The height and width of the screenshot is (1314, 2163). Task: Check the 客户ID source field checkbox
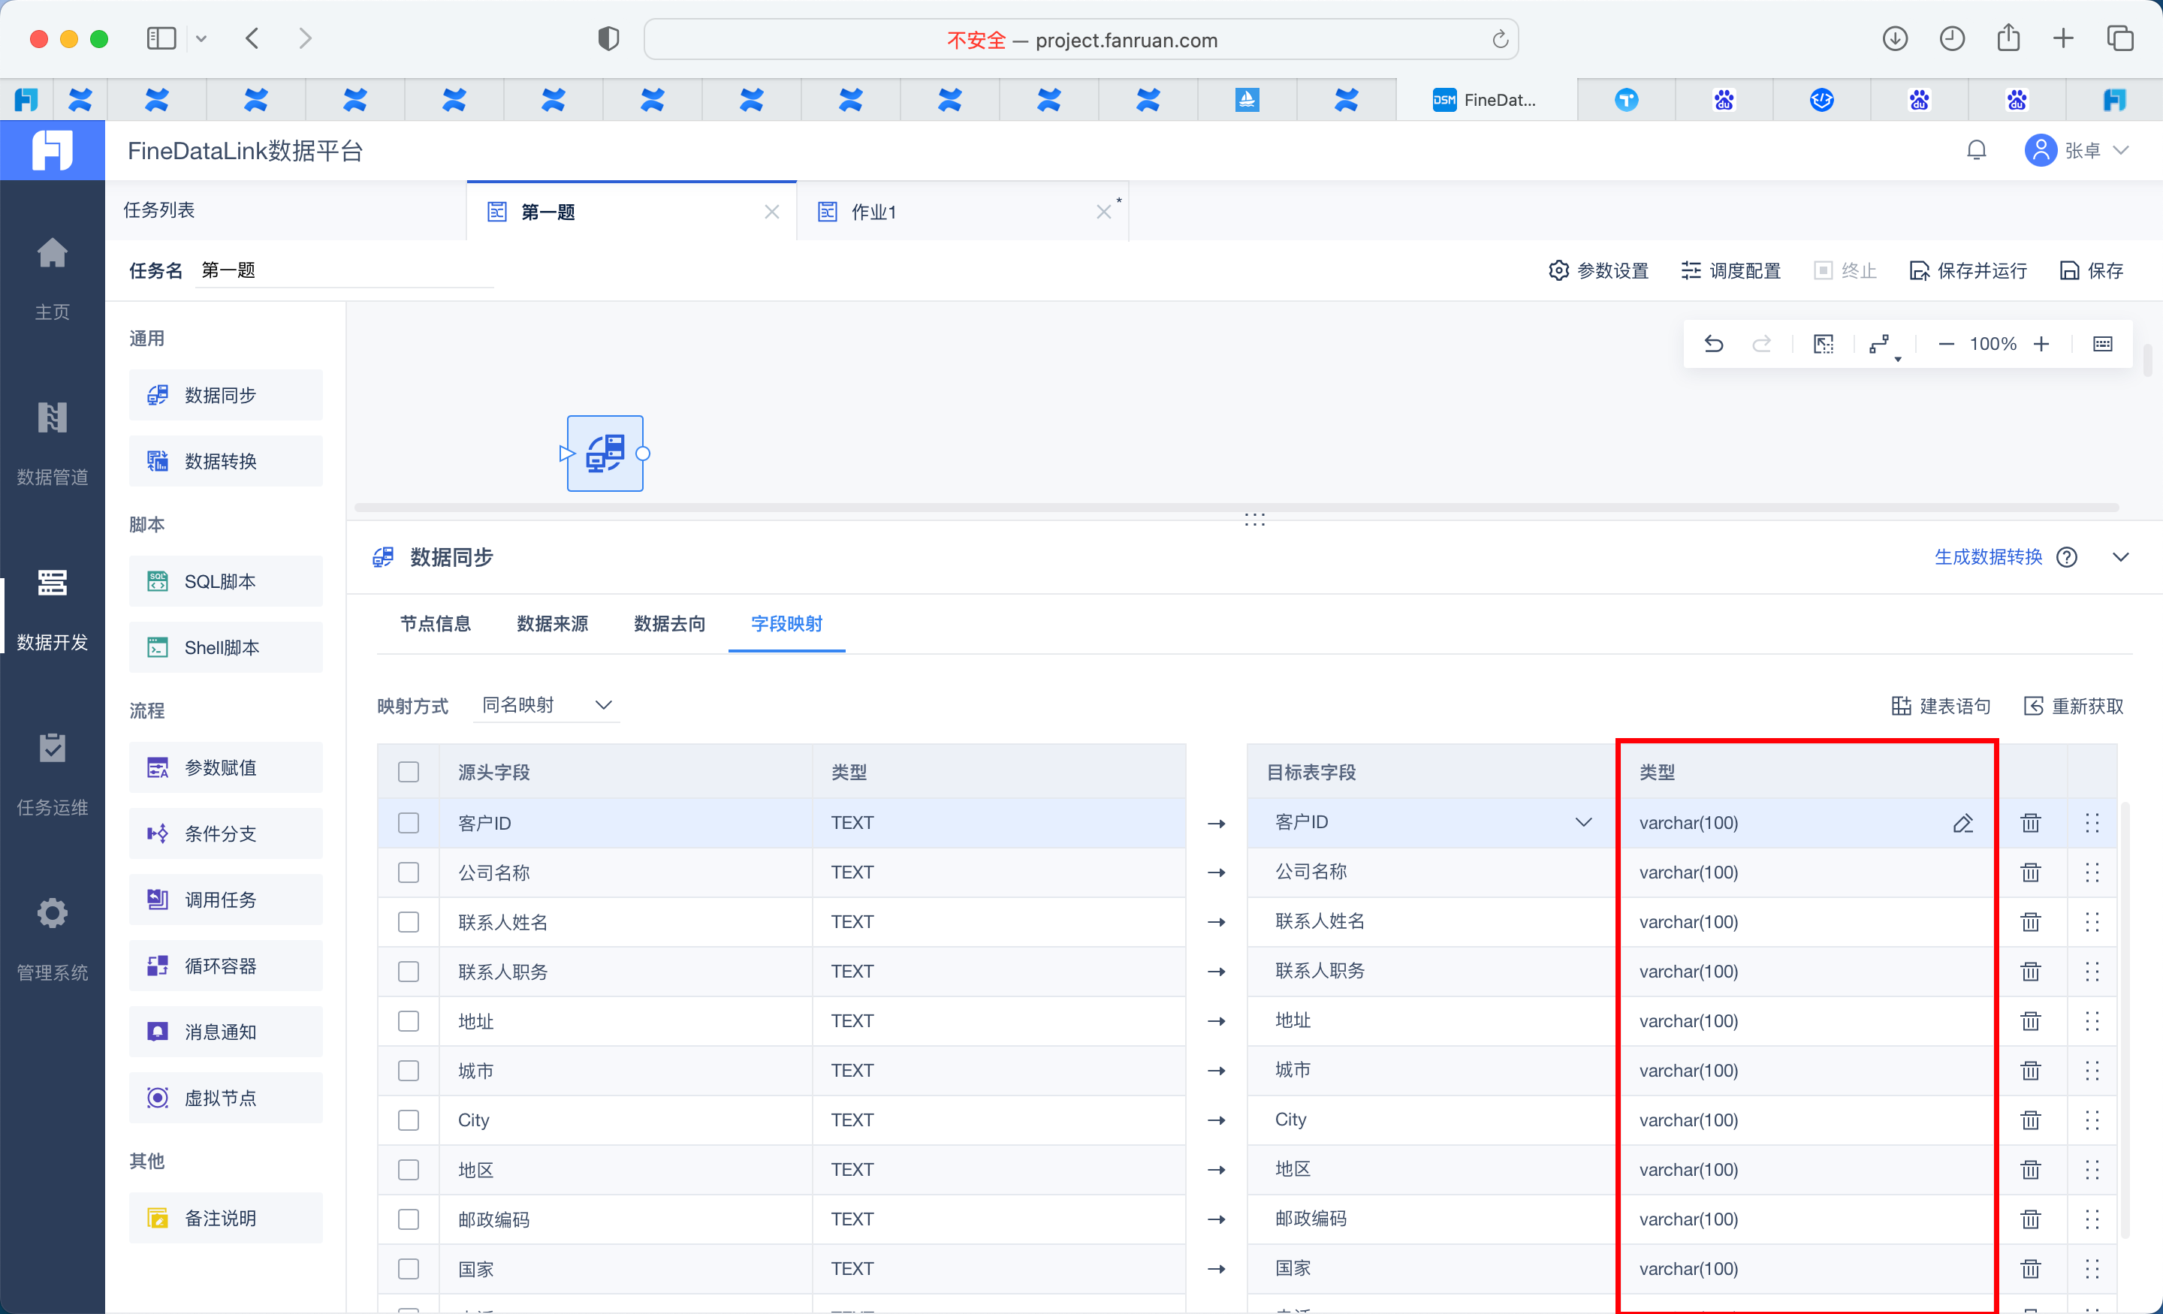pos(409,822)
